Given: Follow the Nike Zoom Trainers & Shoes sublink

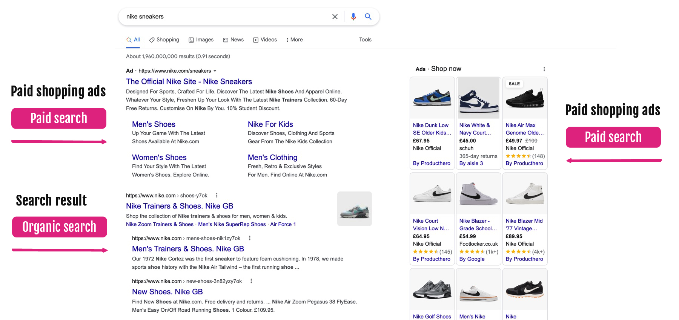Looking at the screenshot, I should click(160, 224).
